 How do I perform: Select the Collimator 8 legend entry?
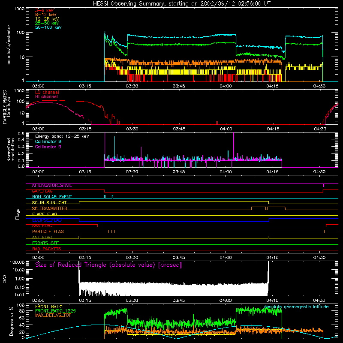[48, 141]
